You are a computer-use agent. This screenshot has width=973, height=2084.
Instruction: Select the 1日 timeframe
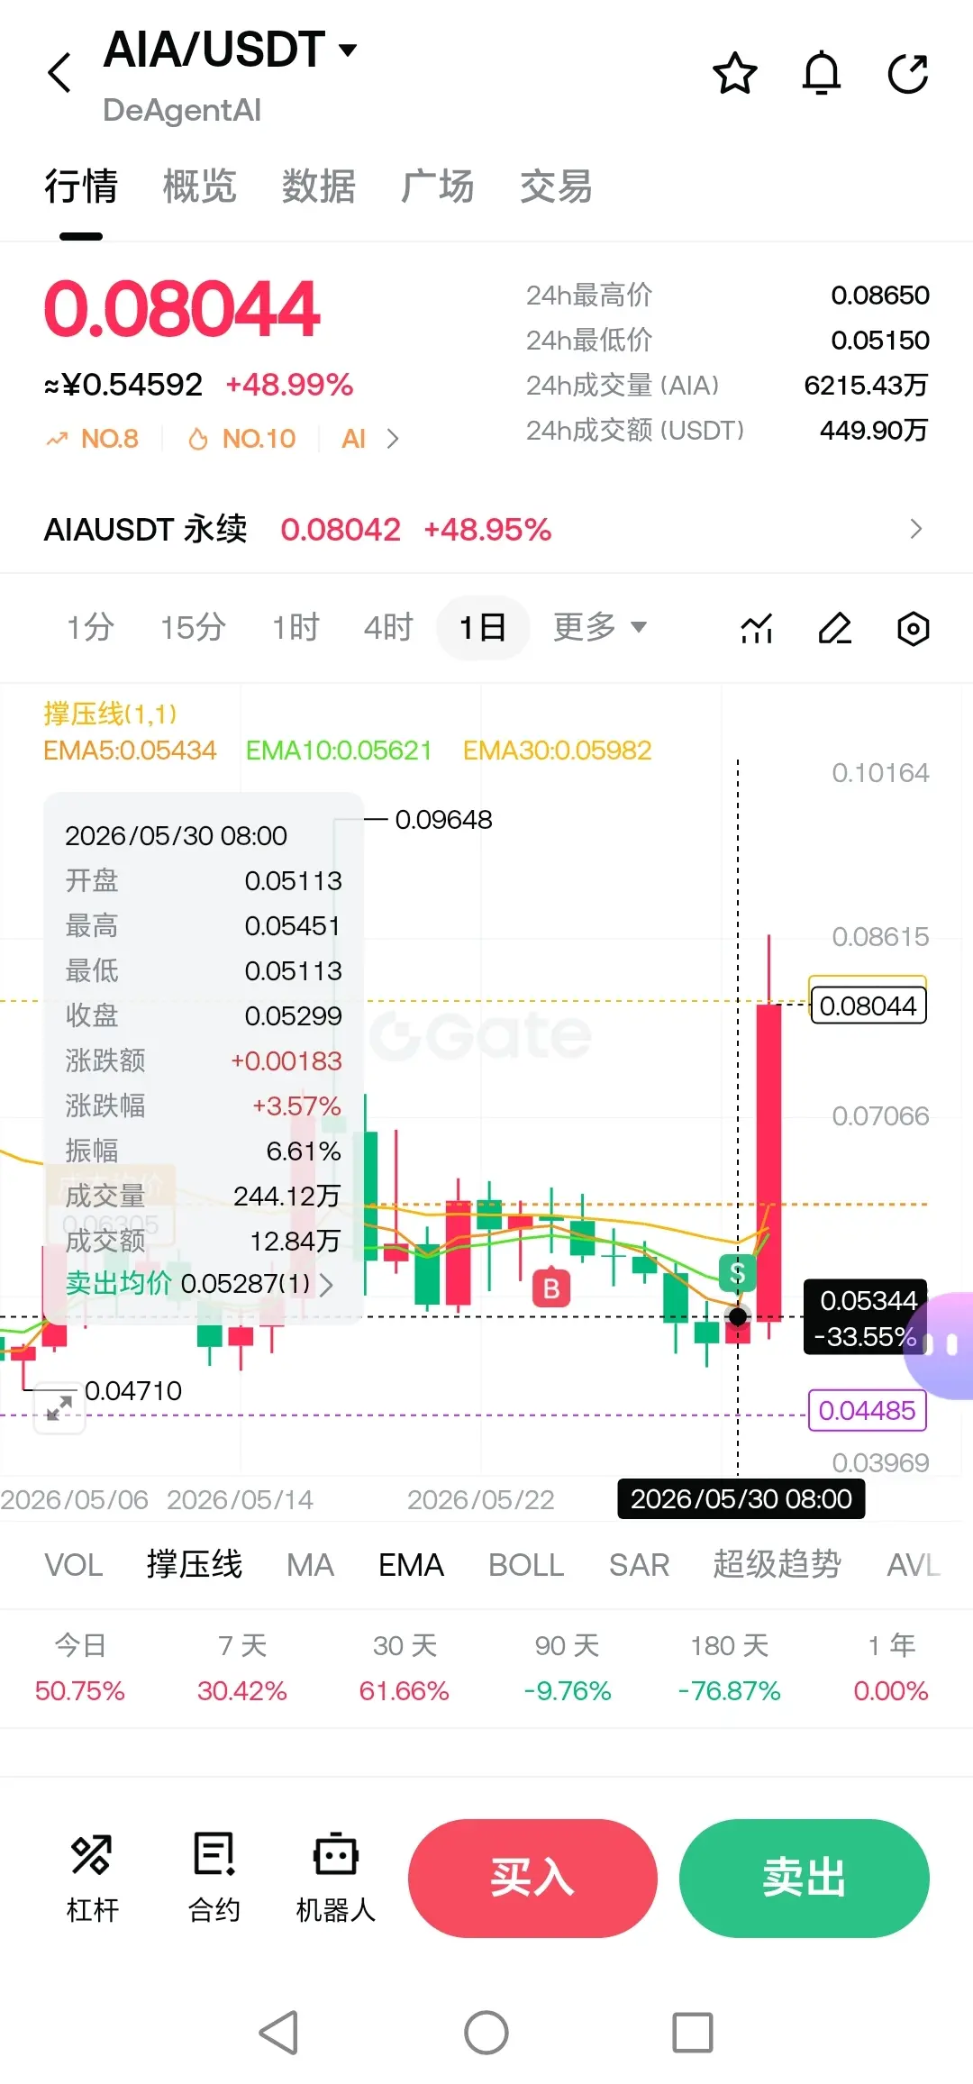click(x=483, y=627)
